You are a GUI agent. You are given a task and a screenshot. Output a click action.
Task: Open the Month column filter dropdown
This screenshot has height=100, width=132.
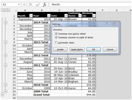coord(31,16)
